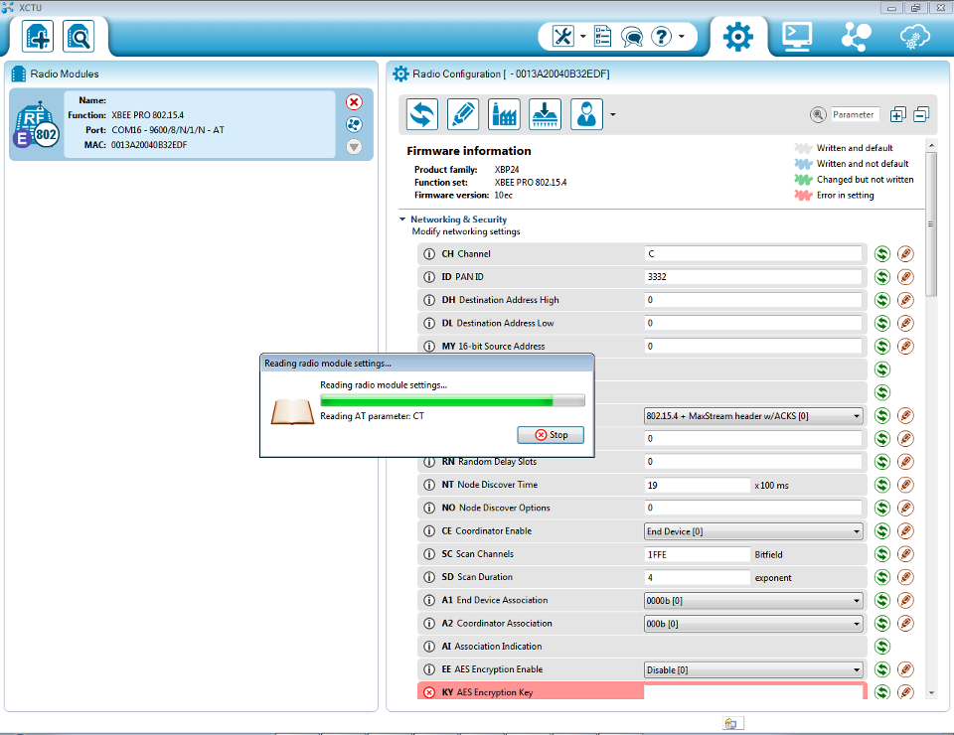The image size is (954, 735).
Task: Refresh the RN Random Delay Slots parameter
Action: pyautogui.click(x=882, y=462)
